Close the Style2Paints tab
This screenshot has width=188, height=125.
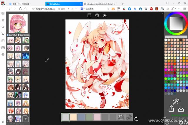click(81, 4)
